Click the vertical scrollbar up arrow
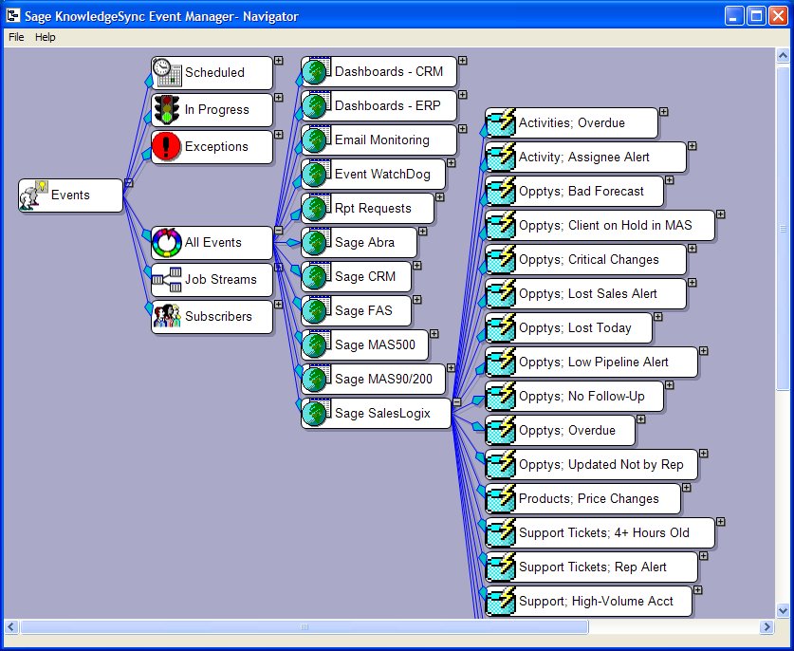794x651 pixels. click(x=783, y=55)
